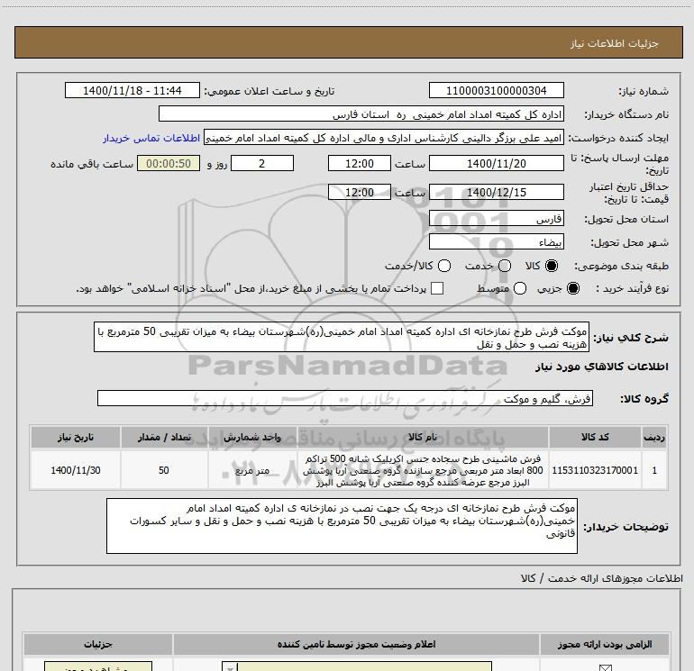This screenshot has width=694, height=671.
Task: Select the کالا/خدمت radio button
Action: pos(444,266)
